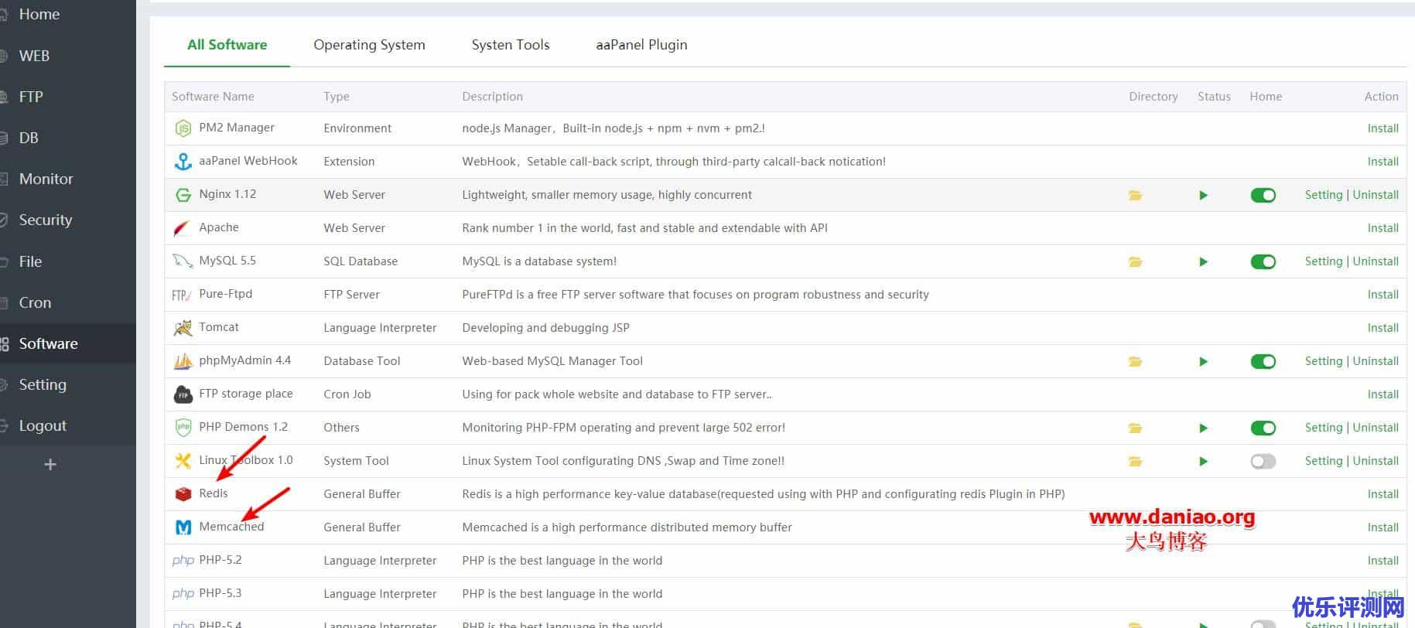Switch to the All Software tab
This screenshot has width=1415, height=628.
(227, 45)
